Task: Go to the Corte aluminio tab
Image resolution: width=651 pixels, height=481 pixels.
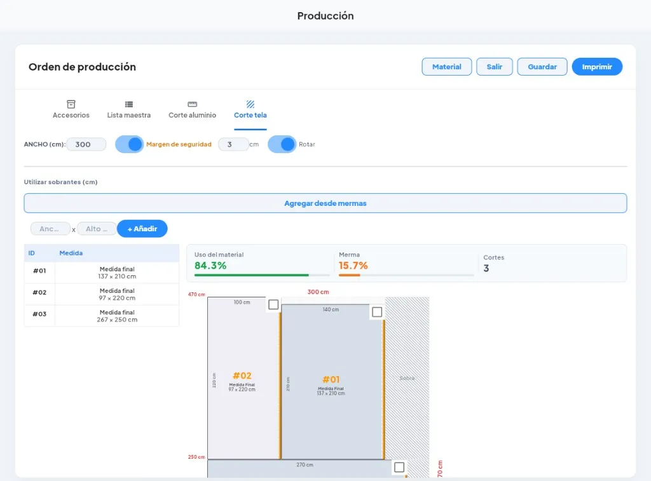Action: pyautogui.click(x=192, y=110)
